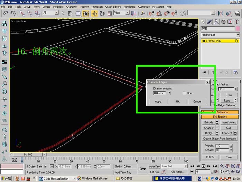
Task: Switch to the Utilities hammer tab
Action: click(x=236, y=22)
